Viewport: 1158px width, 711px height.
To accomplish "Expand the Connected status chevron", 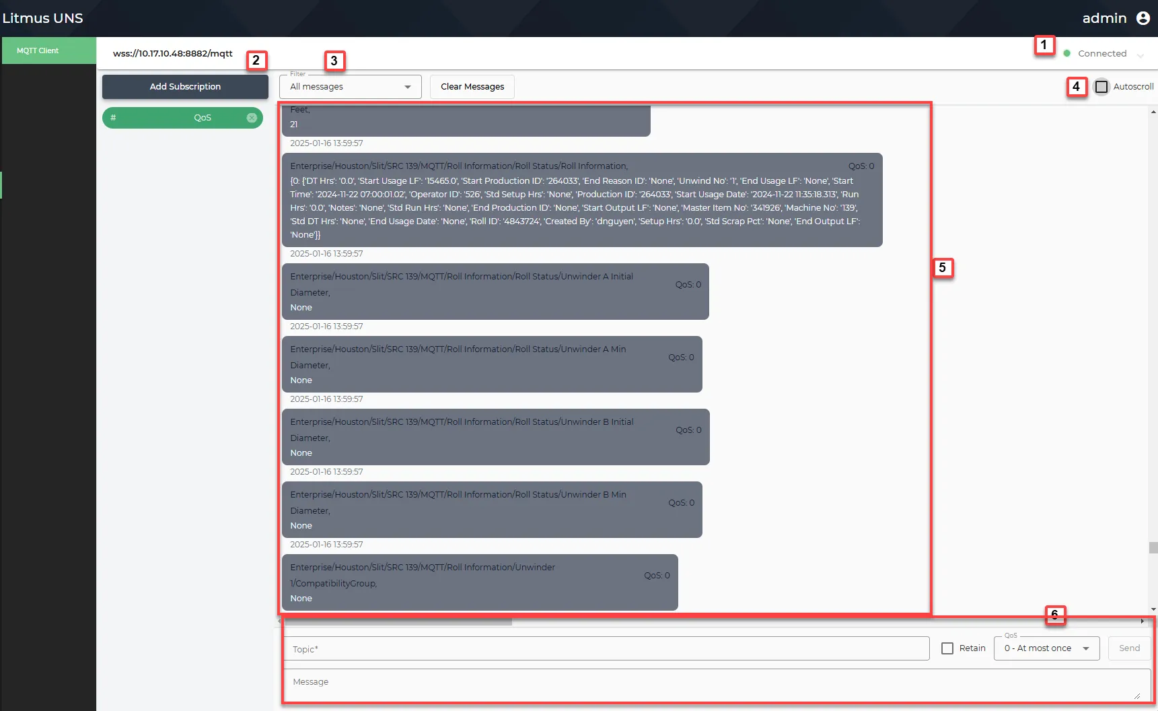I will tap(1141, 55).
